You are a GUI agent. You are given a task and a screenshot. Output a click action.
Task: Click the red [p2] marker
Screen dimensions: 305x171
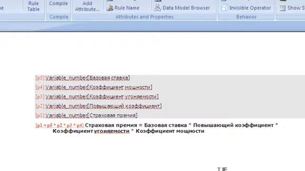coord(40,106)
